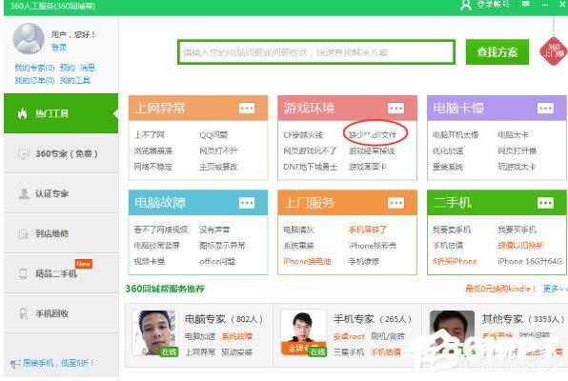This screenshot has width=568, height=381.
Task: Click 我要买手机 entry
Action: 517,230
